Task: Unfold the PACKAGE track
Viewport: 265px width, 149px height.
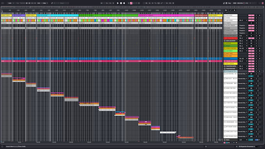Action: point(225,15)
